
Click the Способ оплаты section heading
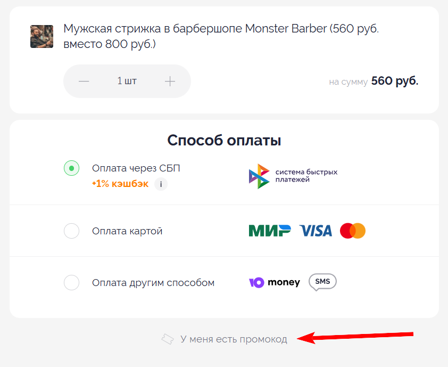[224, 141]
